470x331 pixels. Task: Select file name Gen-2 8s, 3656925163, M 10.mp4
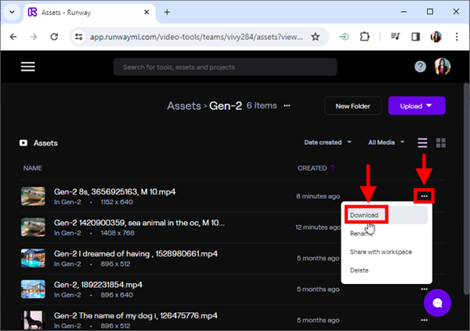tap(115, 191)
